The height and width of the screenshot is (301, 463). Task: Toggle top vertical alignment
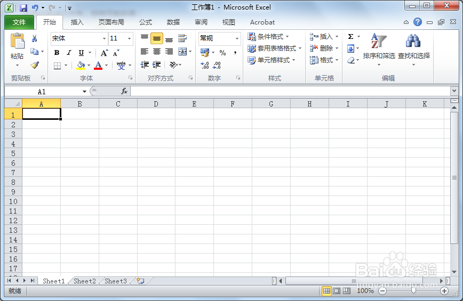(145, 37)
